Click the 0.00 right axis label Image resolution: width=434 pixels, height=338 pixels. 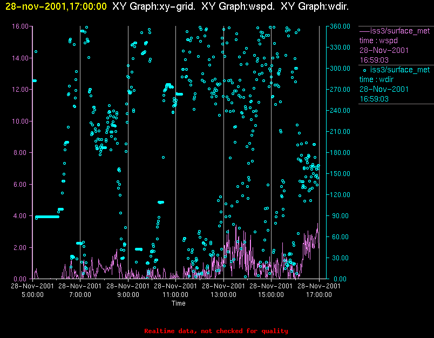pos(340,279)
